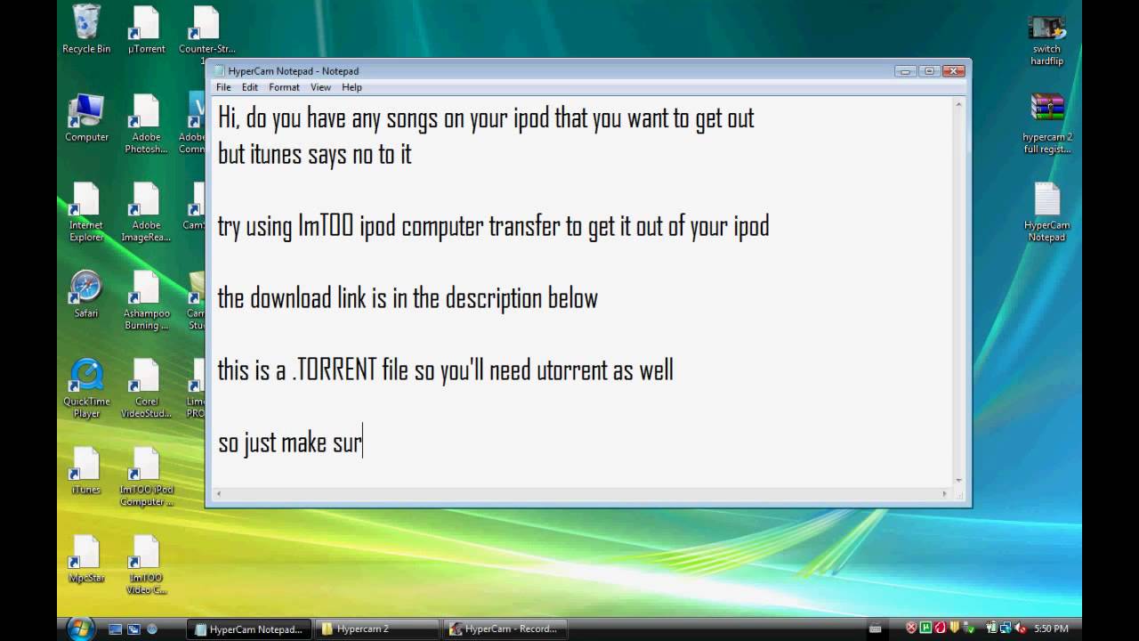This screenshot has height=641, width=1139.
Task: Click the muted volume tray icon
Action: click(1020, 629)
